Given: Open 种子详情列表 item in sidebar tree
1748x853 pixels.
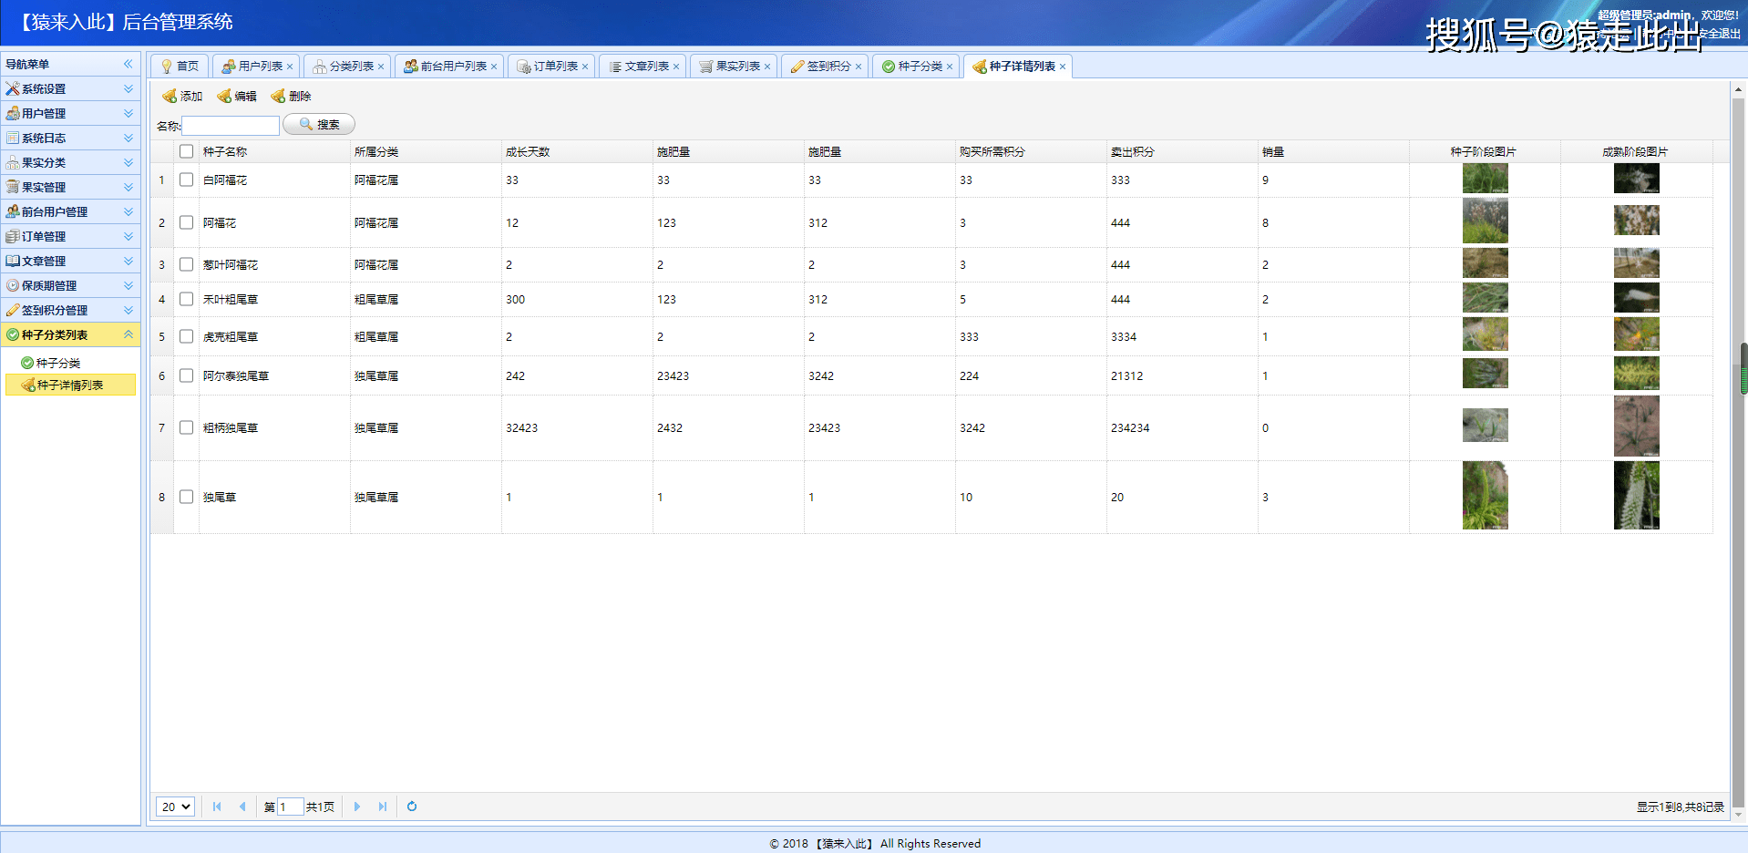Looking at the screenshot, I should pos(70,385).
